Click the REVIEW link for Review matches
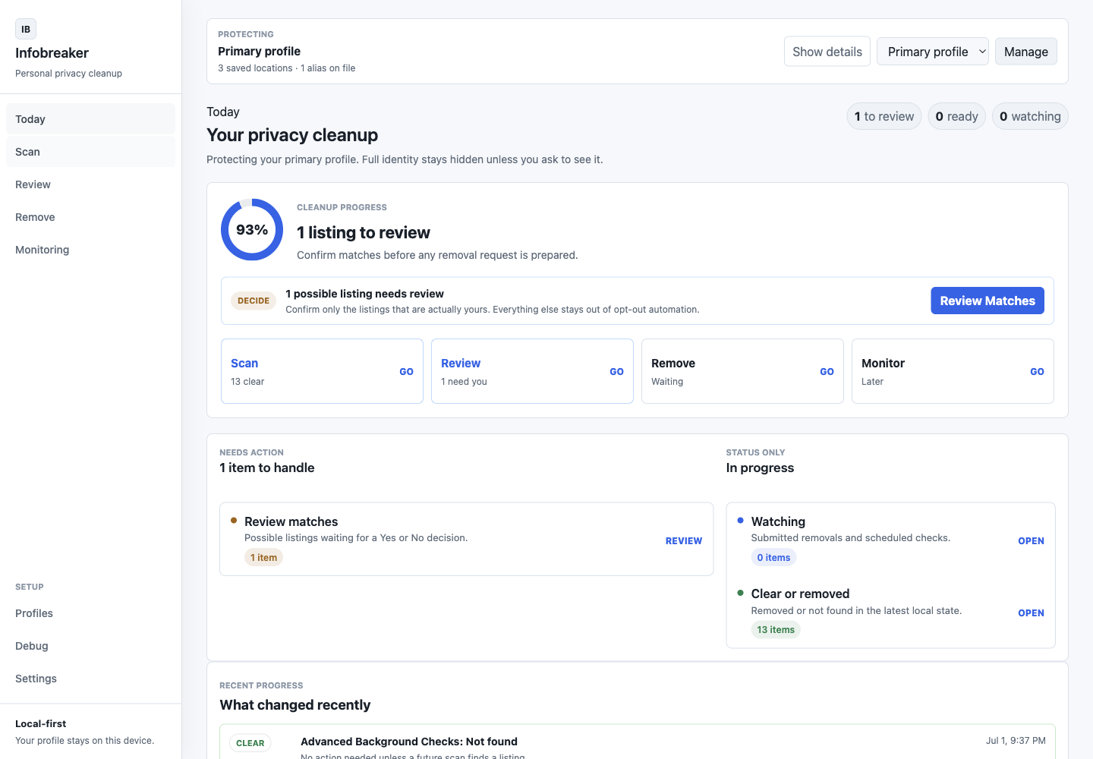Viewport: 1093px width, 759px height. 684,541
